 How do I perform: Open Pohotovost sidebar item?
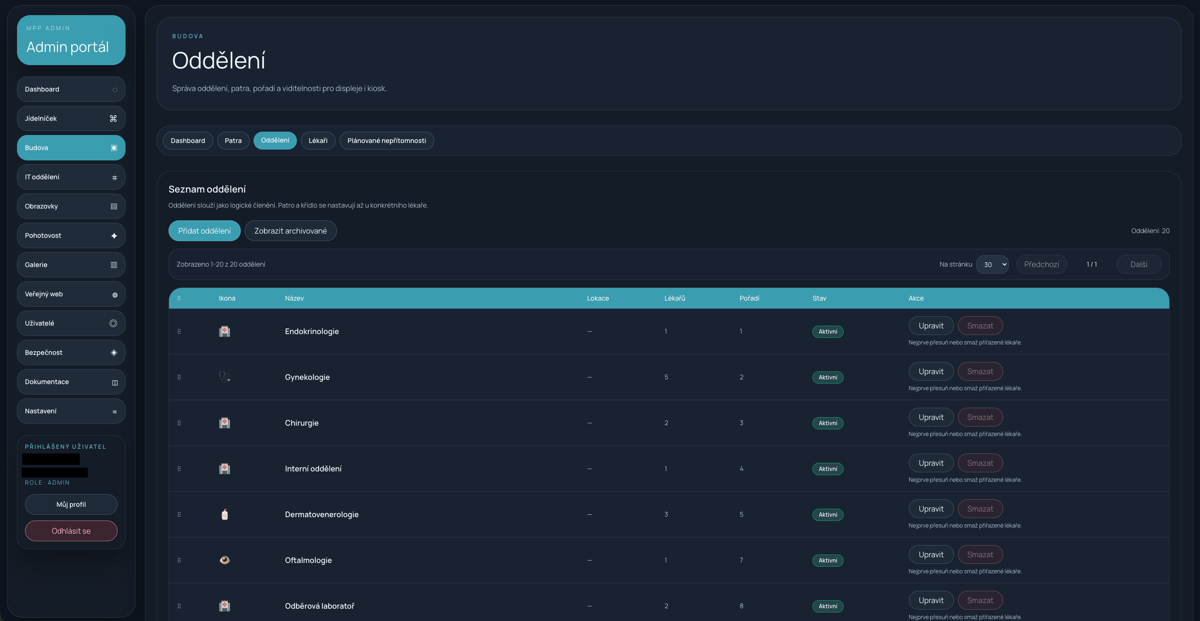[71, 235]
